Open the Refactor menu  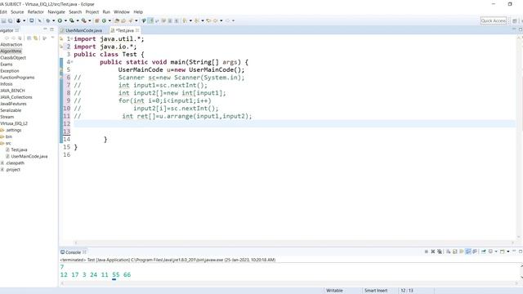pos(36,11)
